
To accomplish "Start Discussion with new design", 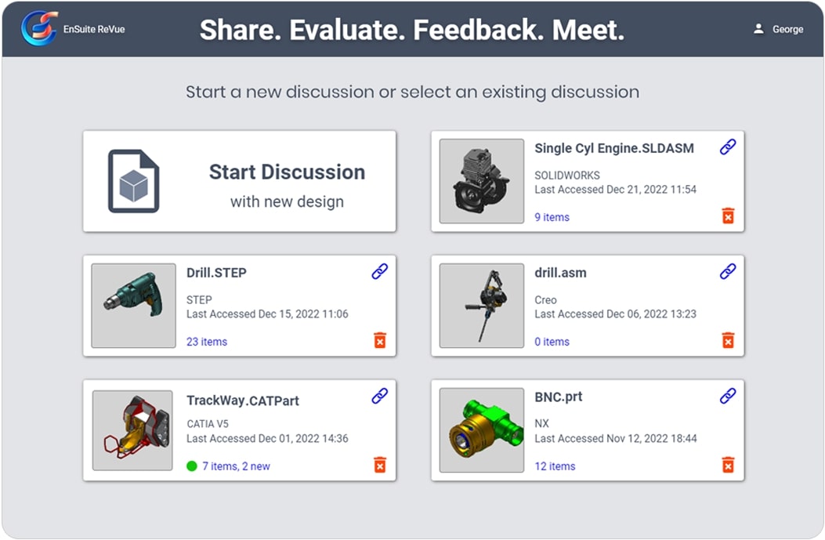I will pos(240,181).
